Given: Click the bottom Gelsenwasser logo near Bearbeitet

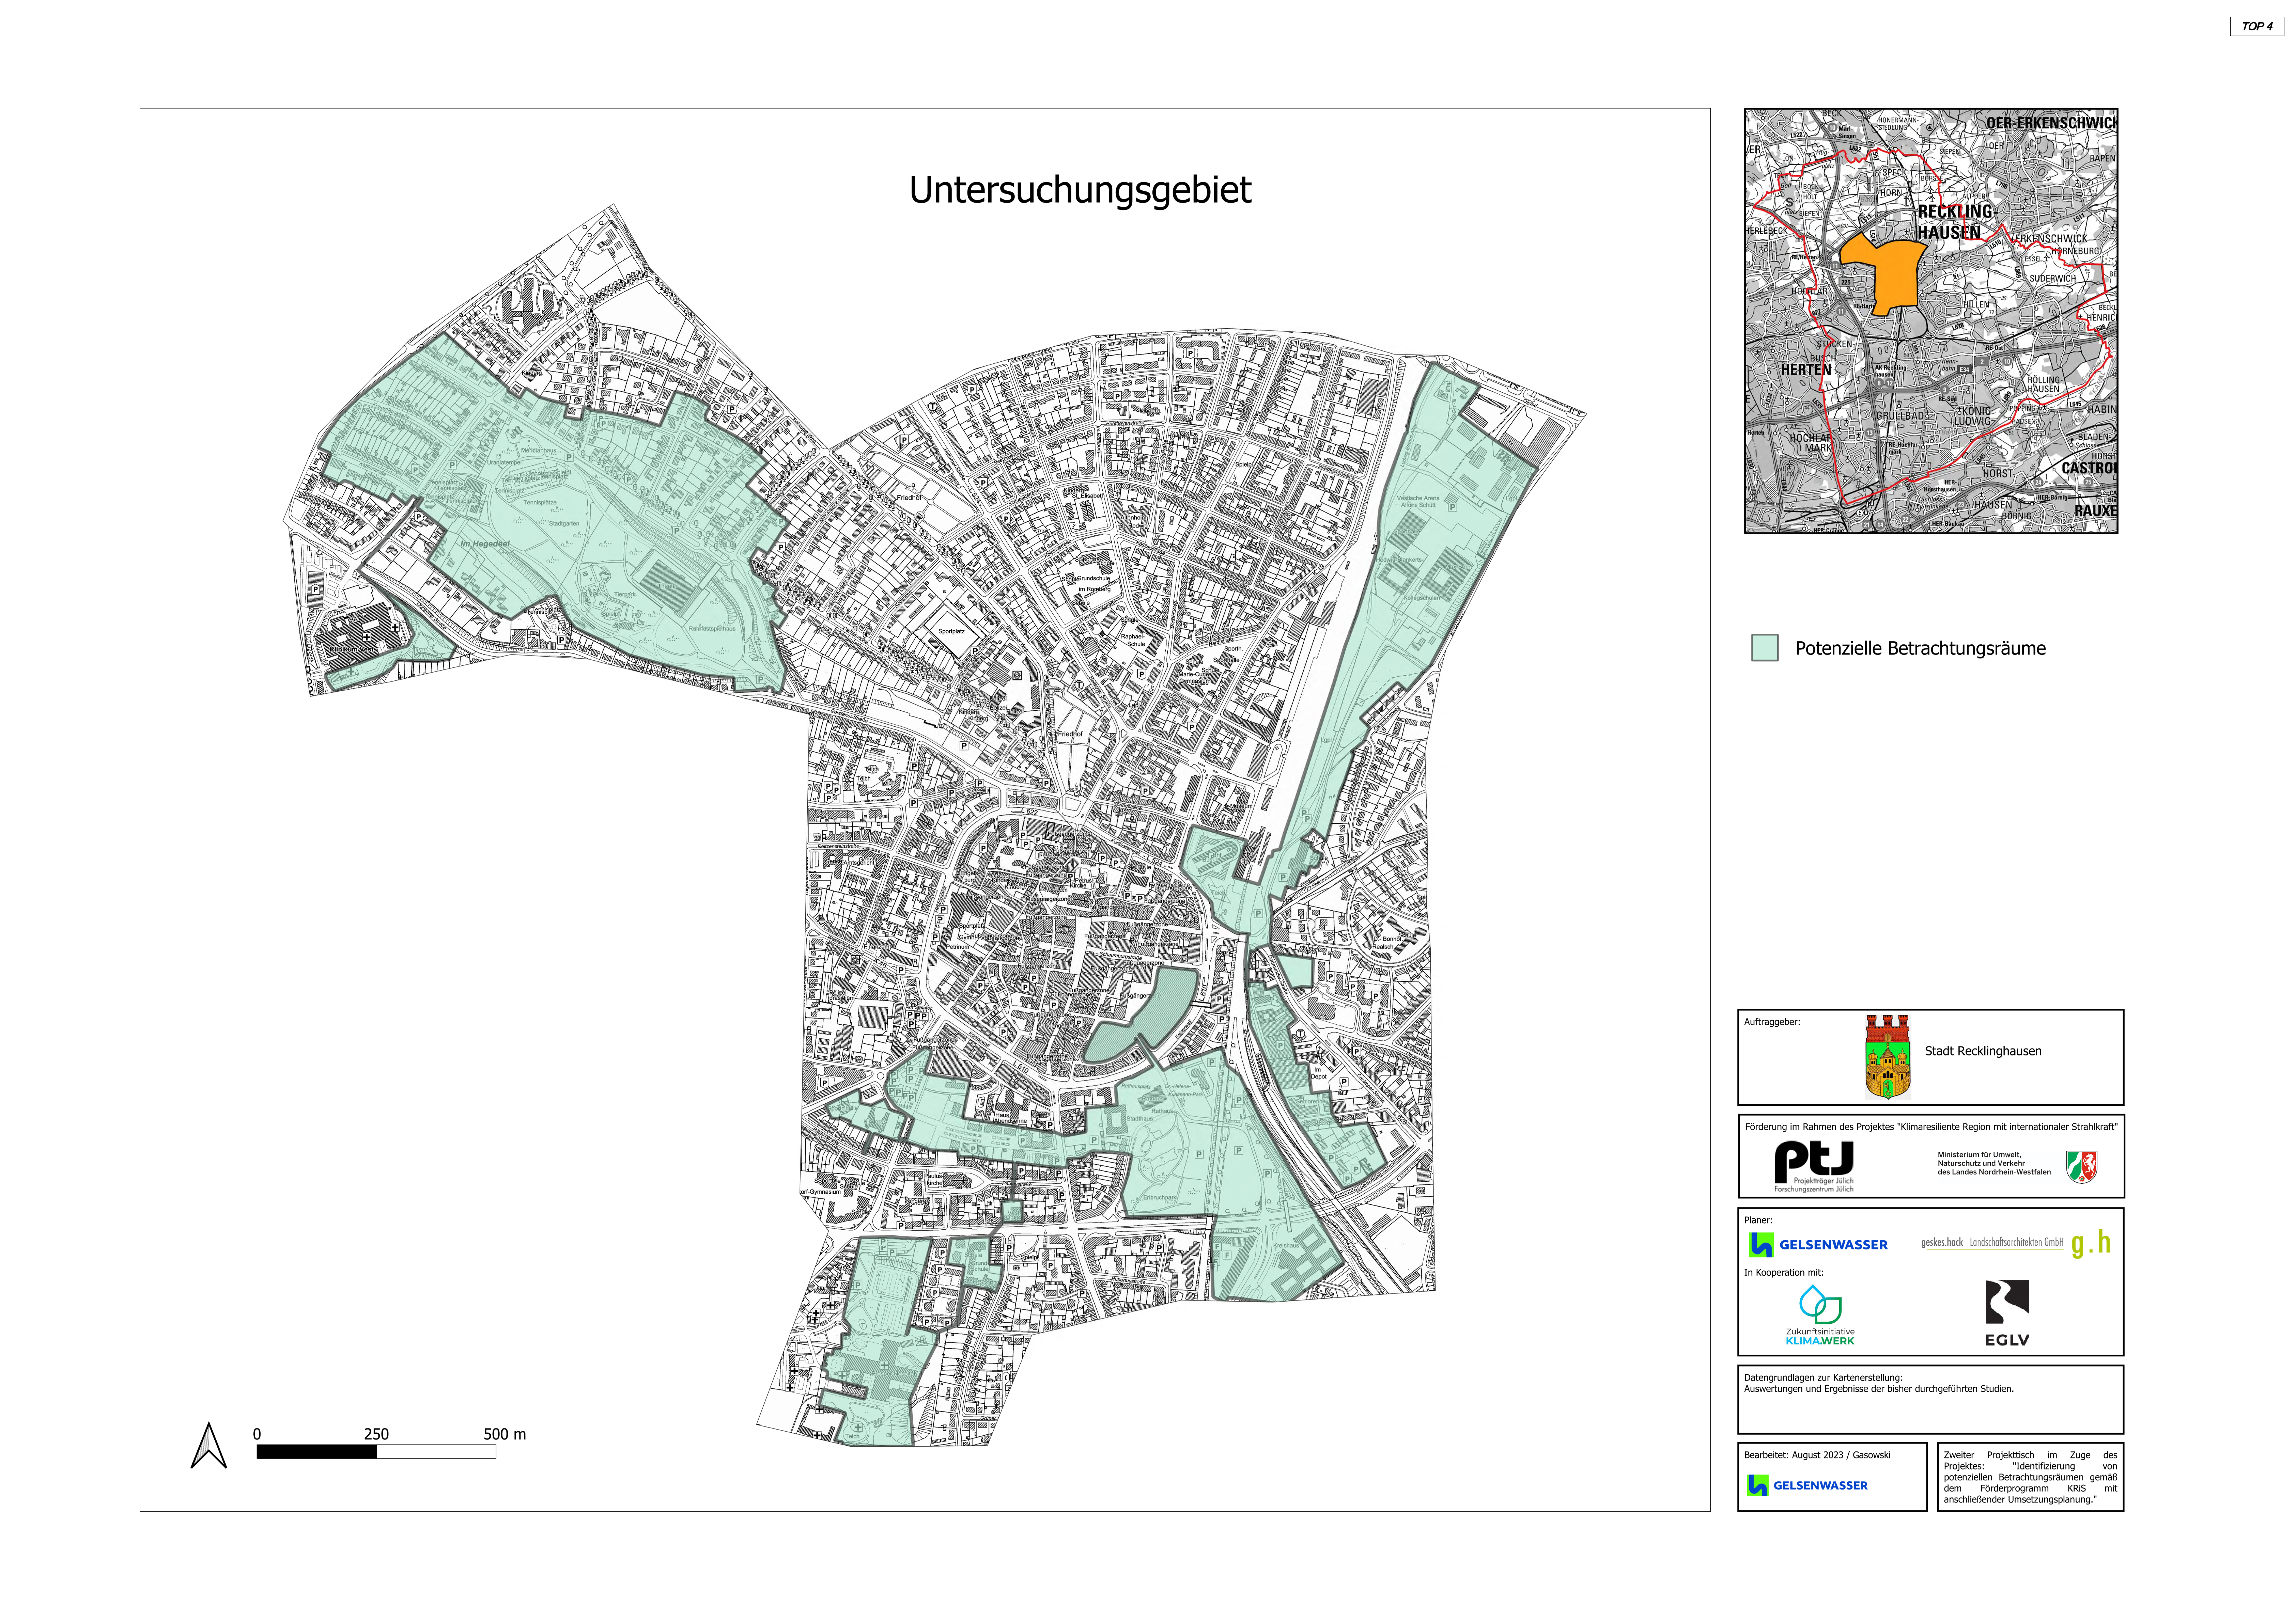Looking at the screenshot, I should click(1807, 1485).
